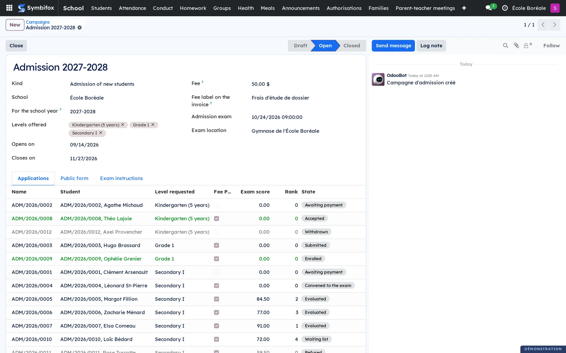Click the Send message button
The width and height of the screenshot is (566, 353).
[x=393, y=46]
